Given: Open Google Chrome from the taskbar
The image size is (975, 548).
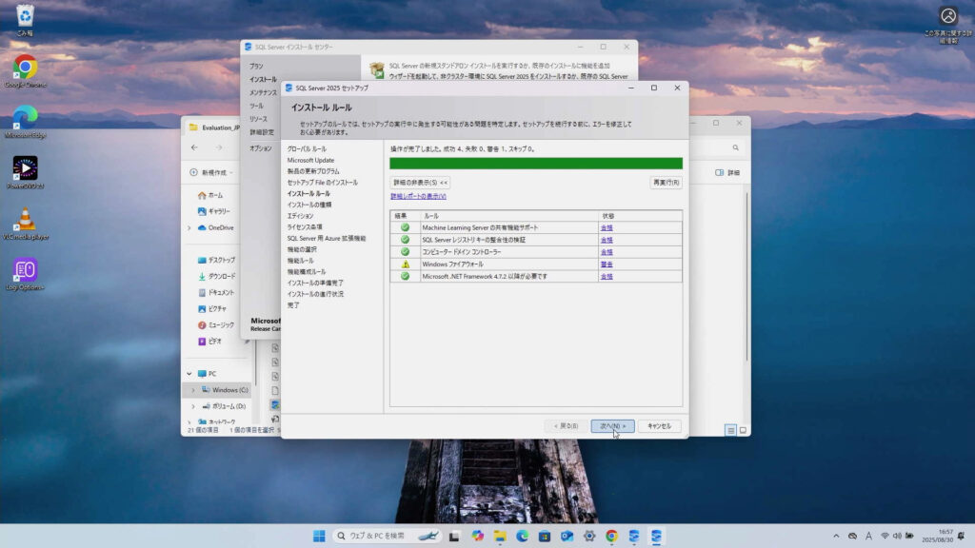Looking at the screenshot, I should (612, 537).
